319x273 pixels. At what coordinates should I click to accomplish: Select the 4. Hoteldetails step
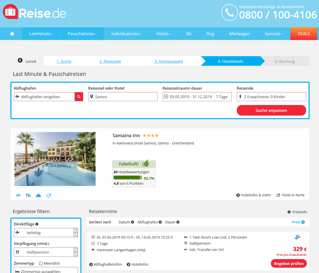click(x=231, y=61)
